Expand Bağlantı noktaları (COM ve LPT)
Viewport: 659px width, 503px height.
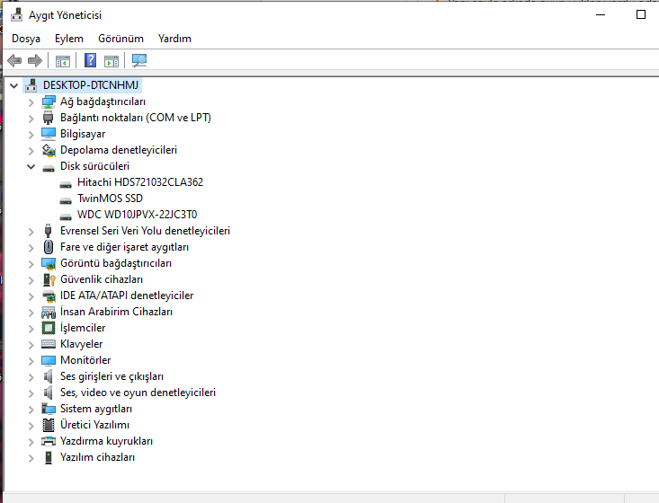click(31, 119)
